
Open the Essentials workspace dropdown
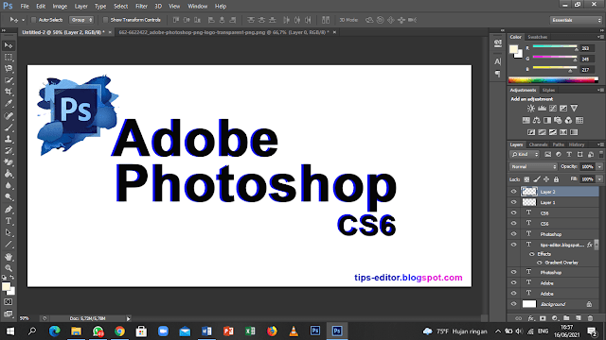[x=576, y=20]
